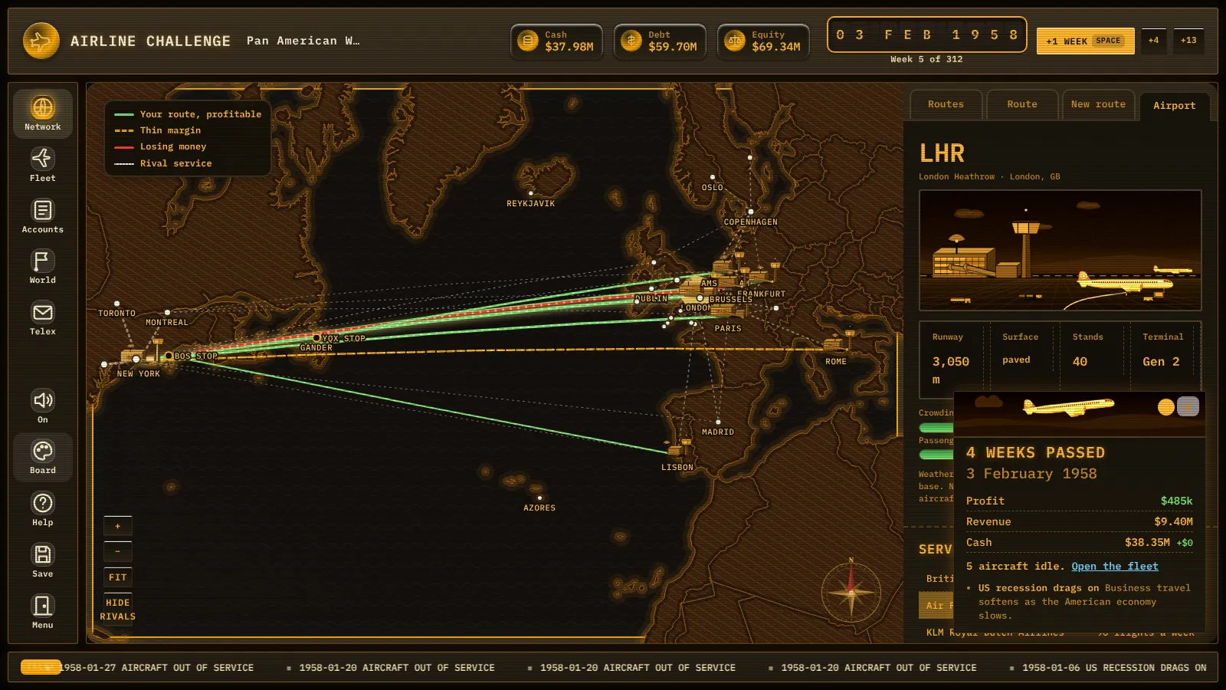Zoom in the map with plus button

[x=118, y=526]
